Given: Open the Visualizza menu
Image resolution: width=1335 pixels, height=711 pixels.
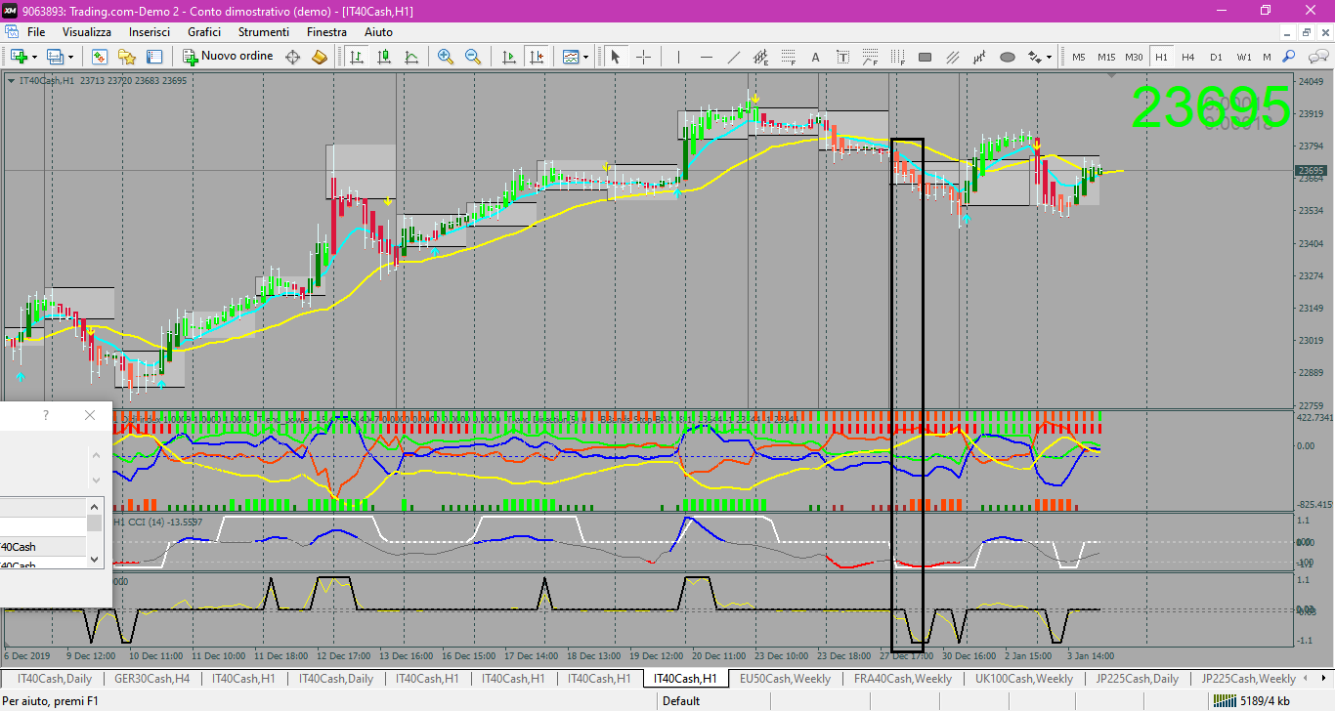Looking at the screenshot, I should [87, 32].
